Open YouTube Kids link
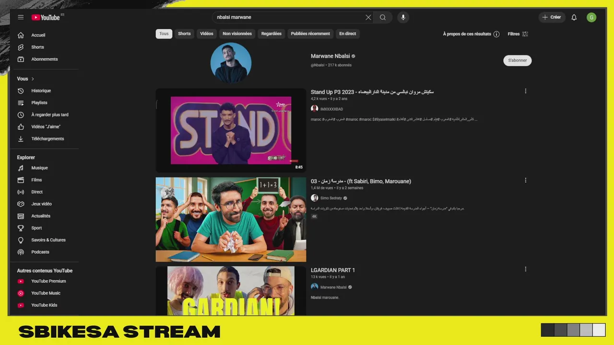Screen dimensions: 614x345 [x=44, y=305]
